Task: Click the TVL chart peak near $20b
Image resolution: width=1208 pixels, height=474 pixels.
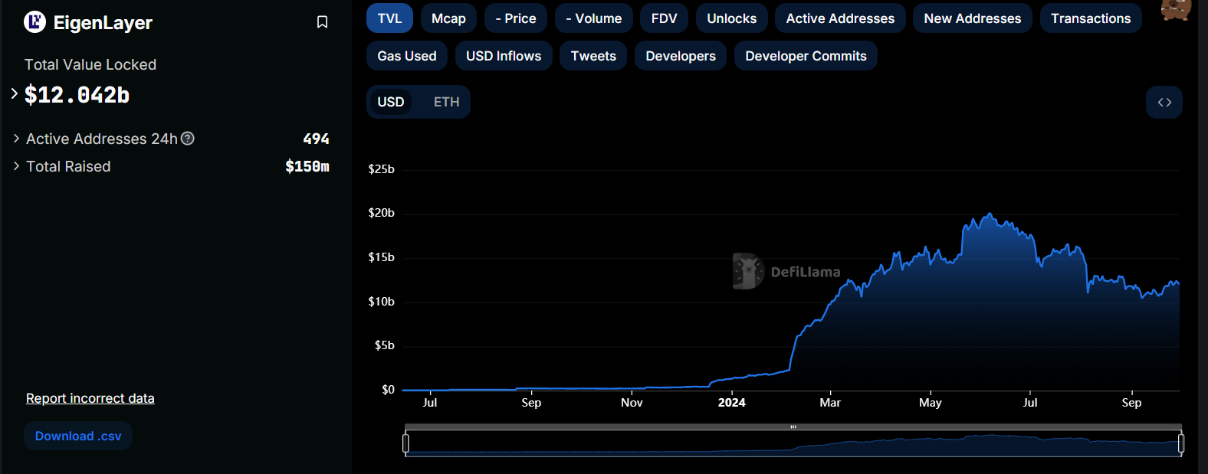Action: pyautogui.click(x=990, y=214)
